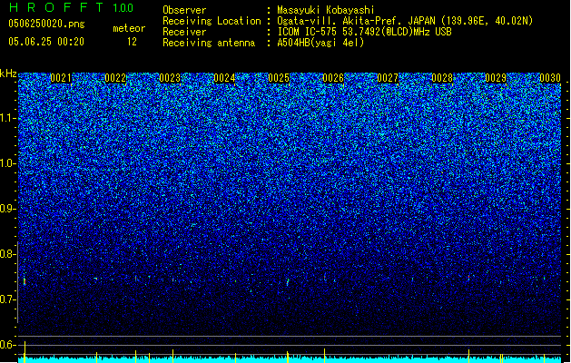The image size is (571, 363).
Task: Click the 0028 time marker
Action: click(x=442, y=78)
